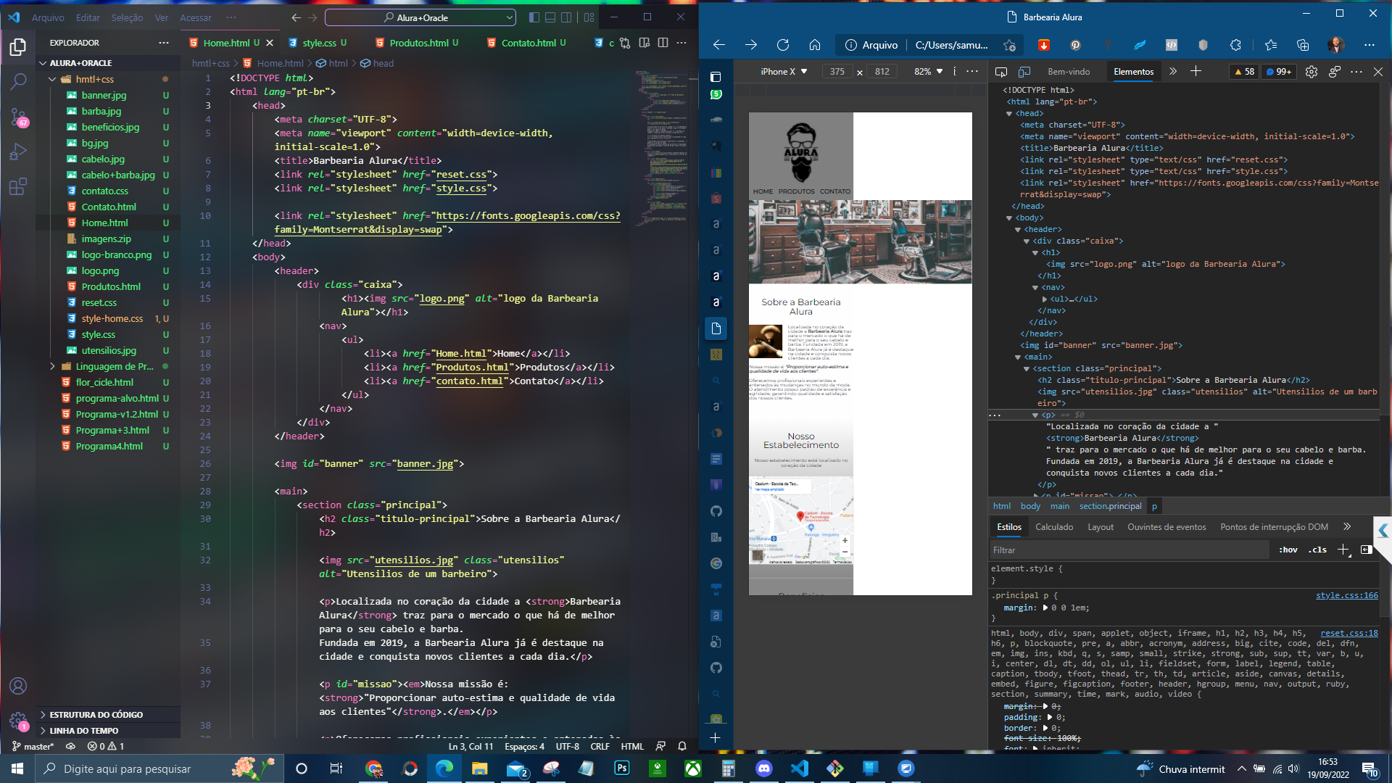The height and width of the screenshot is (783, 1392).
Task: Open 82% zoom dropdown
Action: pyautogui.click(x=929, y=72)
